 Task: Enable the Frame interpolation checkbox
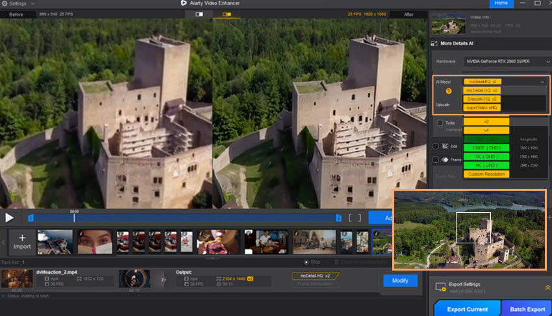click(x=436, y=160)
